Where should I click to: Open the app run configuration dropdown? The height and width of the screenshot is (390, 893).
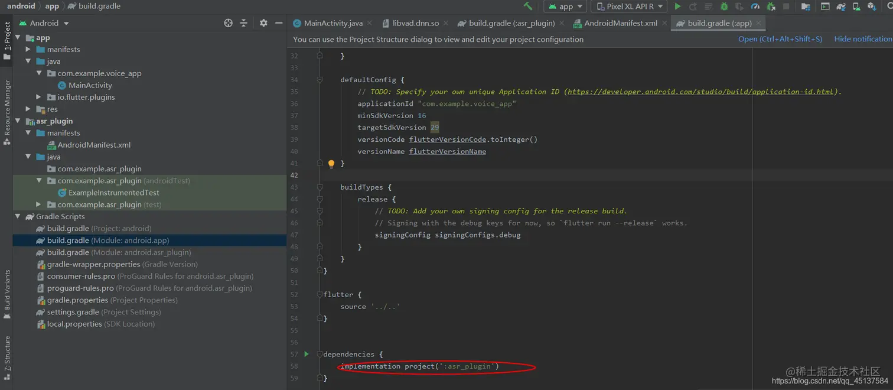pos(565,6)
